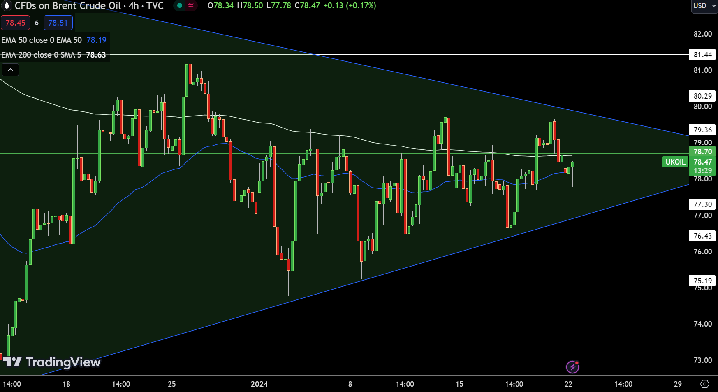
Task: Click the 76.43 horizontal line price label
Action: point(703,236)
